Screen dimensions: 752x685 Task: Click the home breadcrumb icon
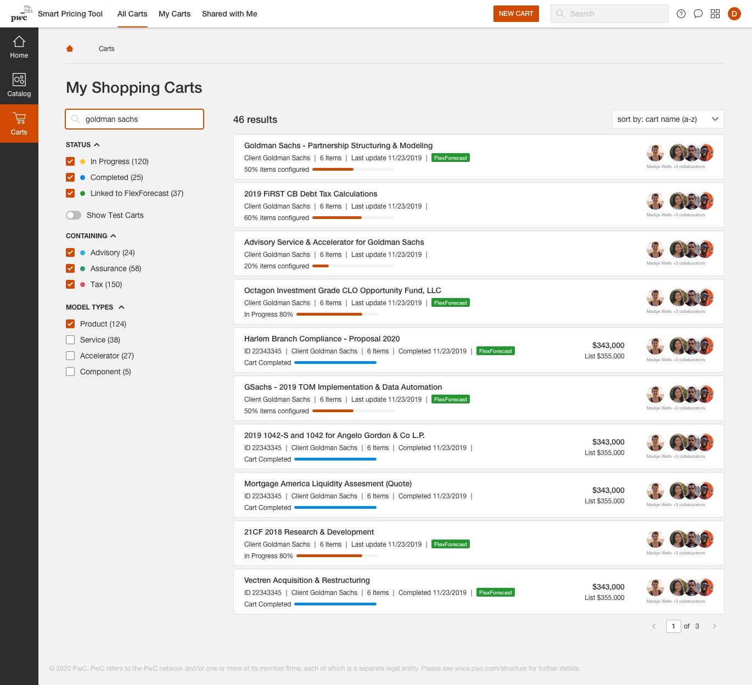coord(70,48)
